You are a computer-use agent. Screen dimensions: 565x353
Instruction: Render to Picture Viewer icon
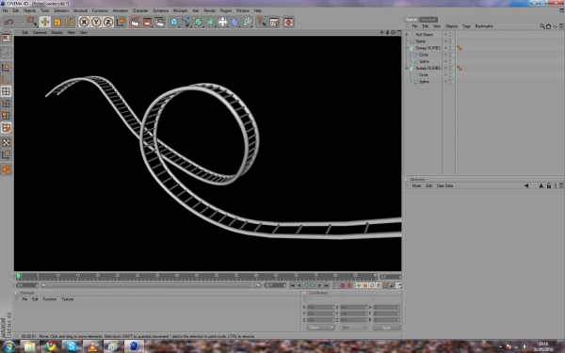(148, 22)
